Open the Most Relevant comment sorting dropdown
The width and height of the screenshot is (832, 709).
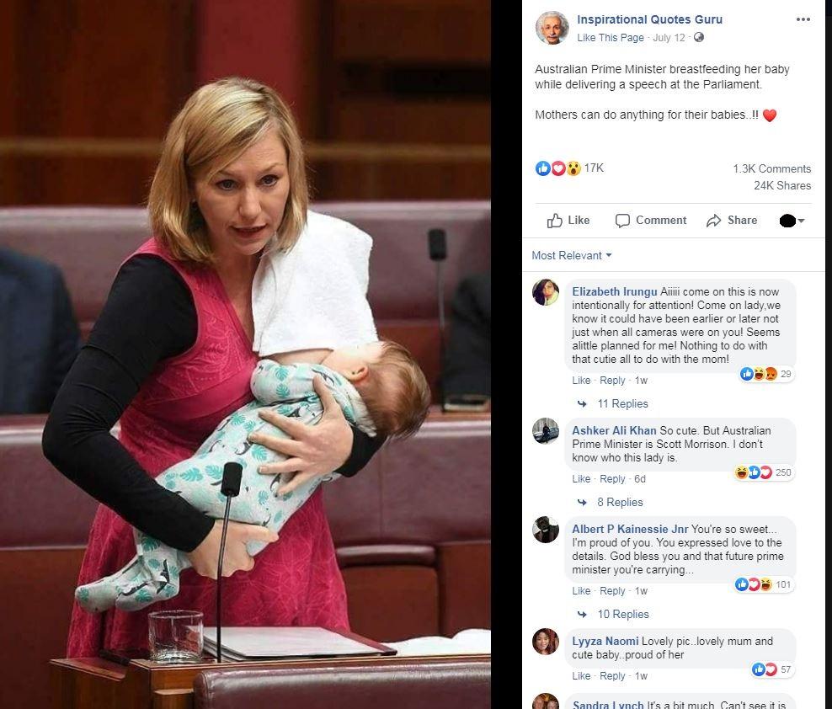572,255
